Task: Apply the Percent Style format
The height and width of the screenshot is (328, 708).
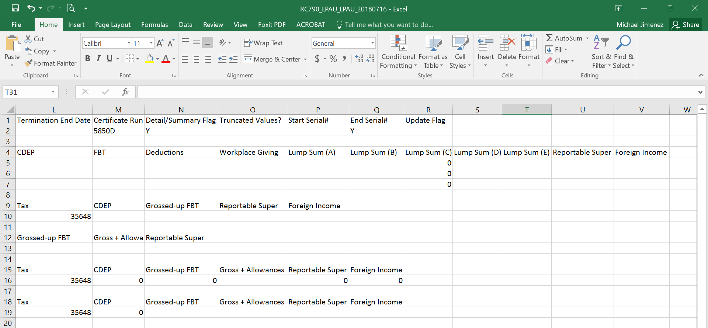Action: [x=333, y=59]
